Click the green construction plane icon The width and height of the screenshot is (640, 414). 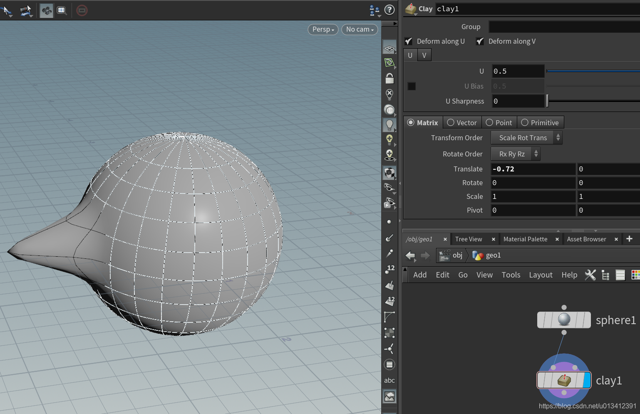click(389, 63)
